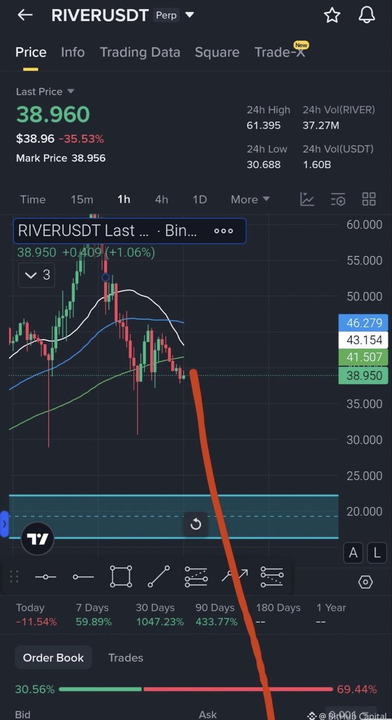Click the Perp contract label

tap(166, 15)
